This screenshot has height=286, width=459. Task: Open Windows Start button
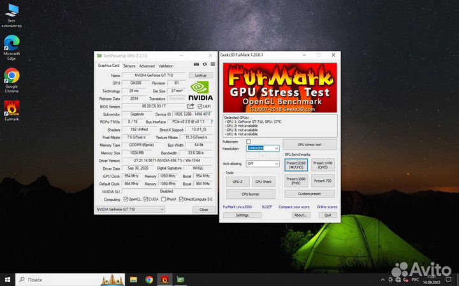click(8, 280)
